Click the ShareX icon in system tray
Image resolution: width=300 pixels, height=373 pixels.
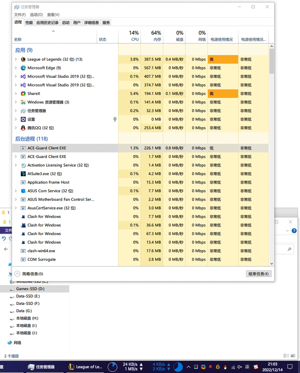click(x=203, y=367)
